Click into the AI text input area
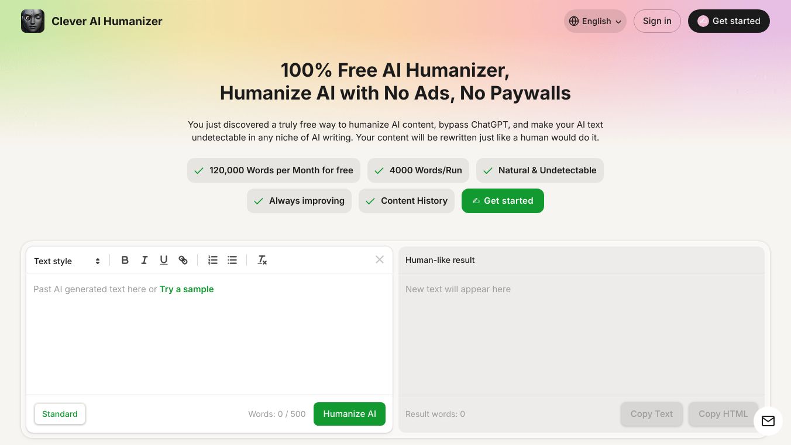The height and width of the screenshot is (445, 791). pos(209,340)
